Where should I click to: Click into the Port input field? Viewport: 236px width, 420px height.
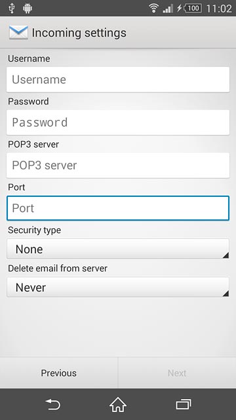pyautogui.click(x=118, y=208)
